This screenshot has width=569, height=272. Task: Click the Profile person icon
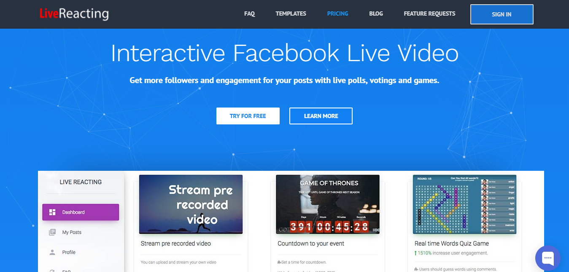[x=52, y=252]
